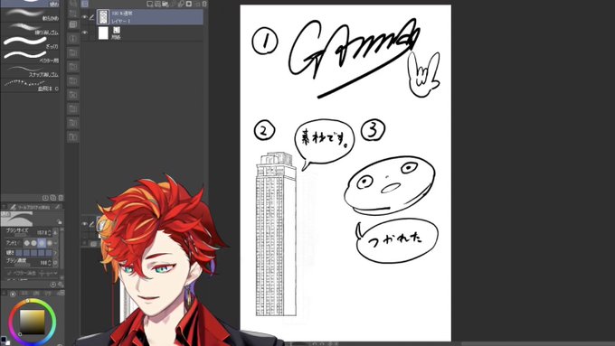Pick a shade in the color square
The image size is (615, 346).
coord(33,322)
